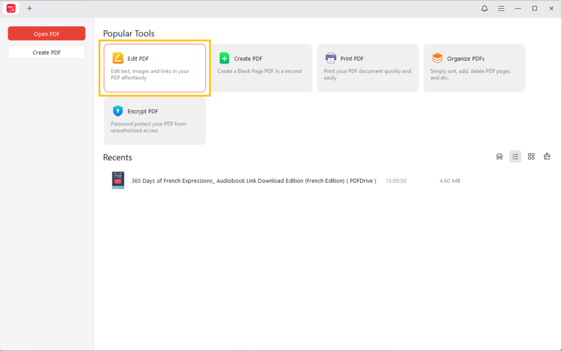Switch recents to list view
This screenshot has width=562, height=351.
pos(515,157)
